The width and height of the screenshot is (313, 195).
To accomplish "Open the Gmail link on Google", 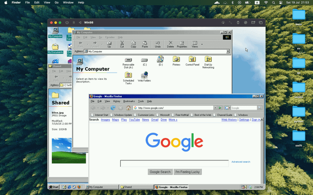I will click(x=155, y=119).
